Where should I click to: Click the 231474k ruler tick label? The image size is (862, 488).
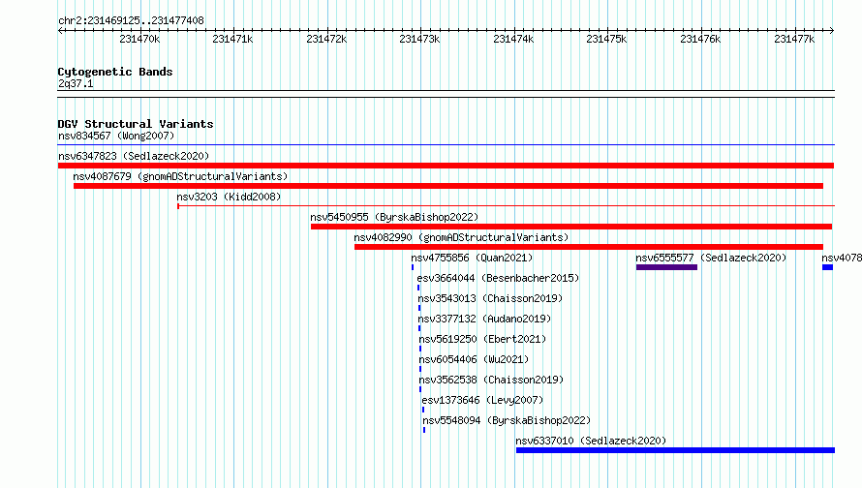[x=513, y=39]
